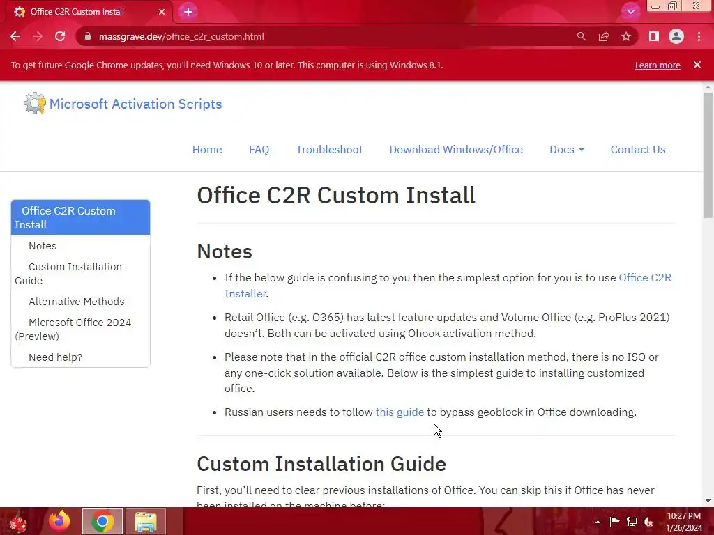Jump to Notes in the sidebar
The width and height of the screenshot is (714, 535).
coord(43,246)
